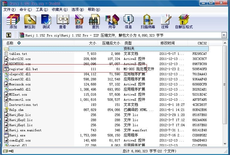
Task: Select the olepro32.dll file icon
Action: click(x=6, y=74)
